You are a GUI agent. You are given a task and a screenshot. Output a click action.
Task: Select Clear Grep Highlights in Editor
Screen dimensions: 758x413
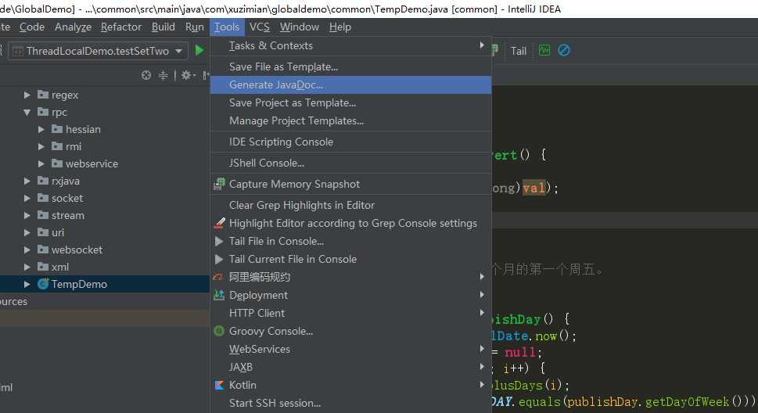351,205
